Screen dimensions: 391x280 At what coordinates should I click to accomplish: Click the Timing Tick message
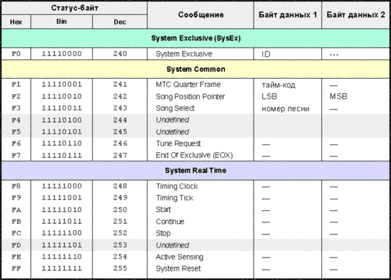tap(175, 198)
